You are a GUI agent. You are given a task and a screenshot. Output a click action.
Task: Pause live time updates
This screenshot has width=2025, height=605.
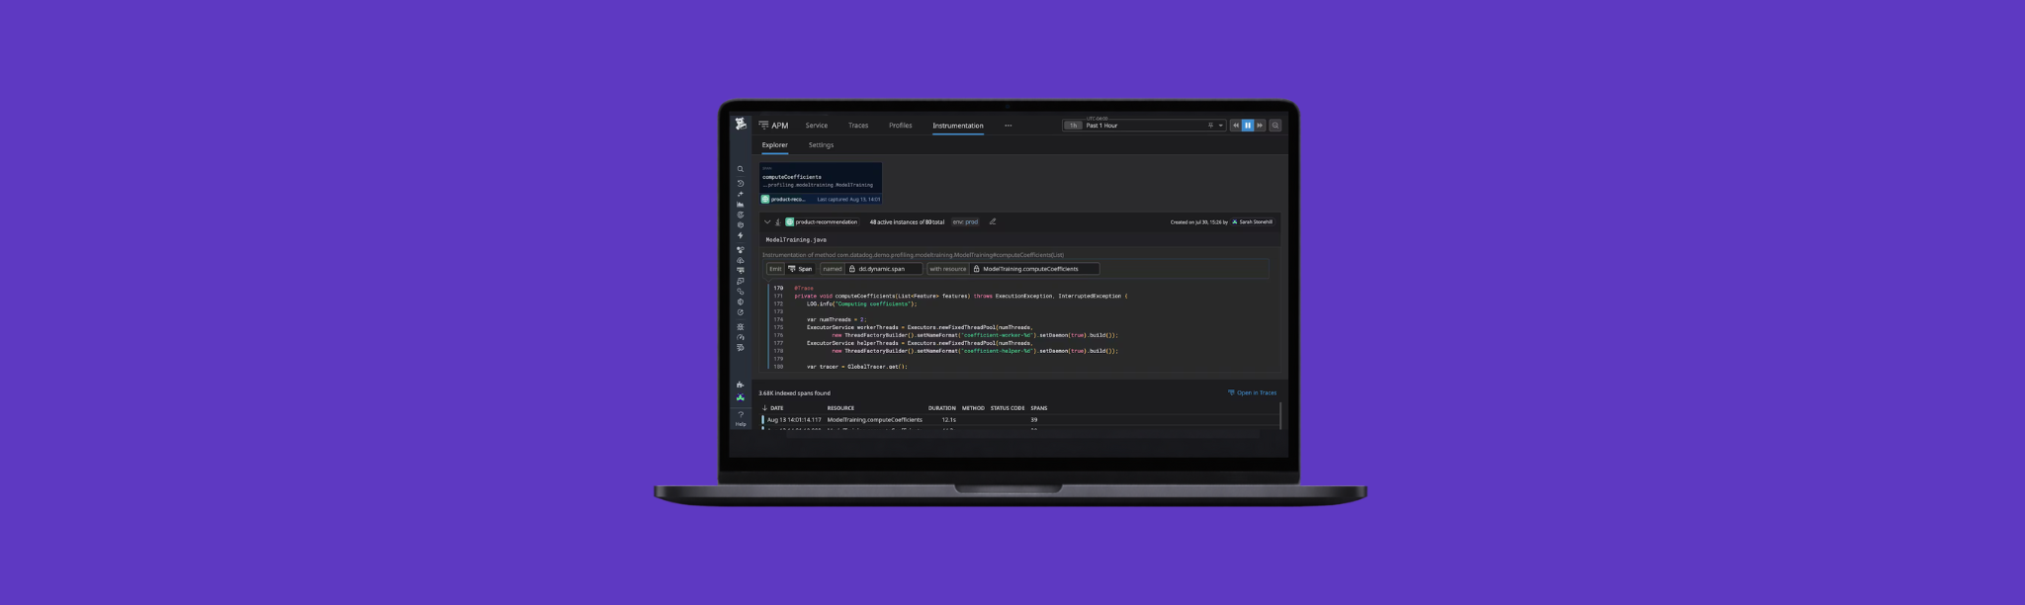[x=1248, y=126]
